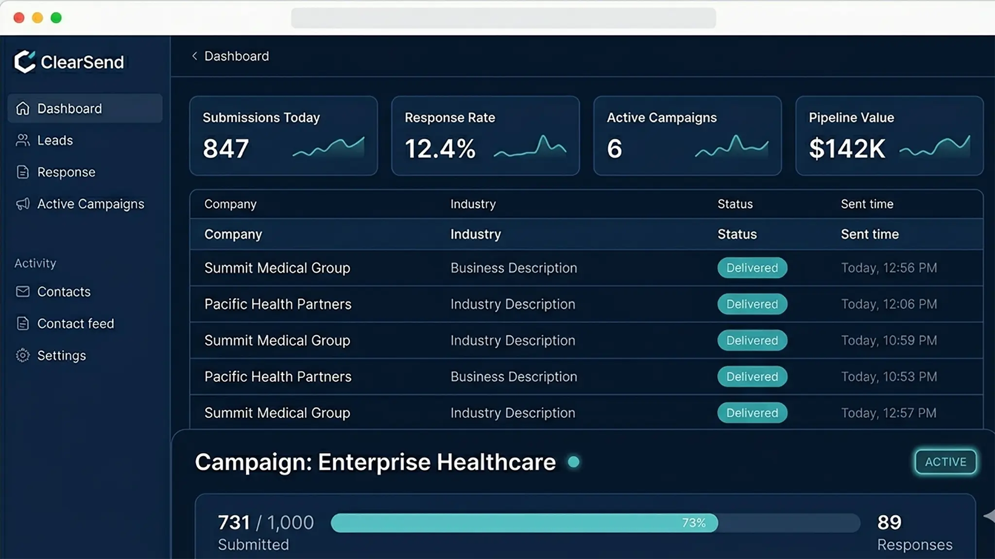Click the ACTIVE campaign status button
The image size is (995, 559).
945,461
